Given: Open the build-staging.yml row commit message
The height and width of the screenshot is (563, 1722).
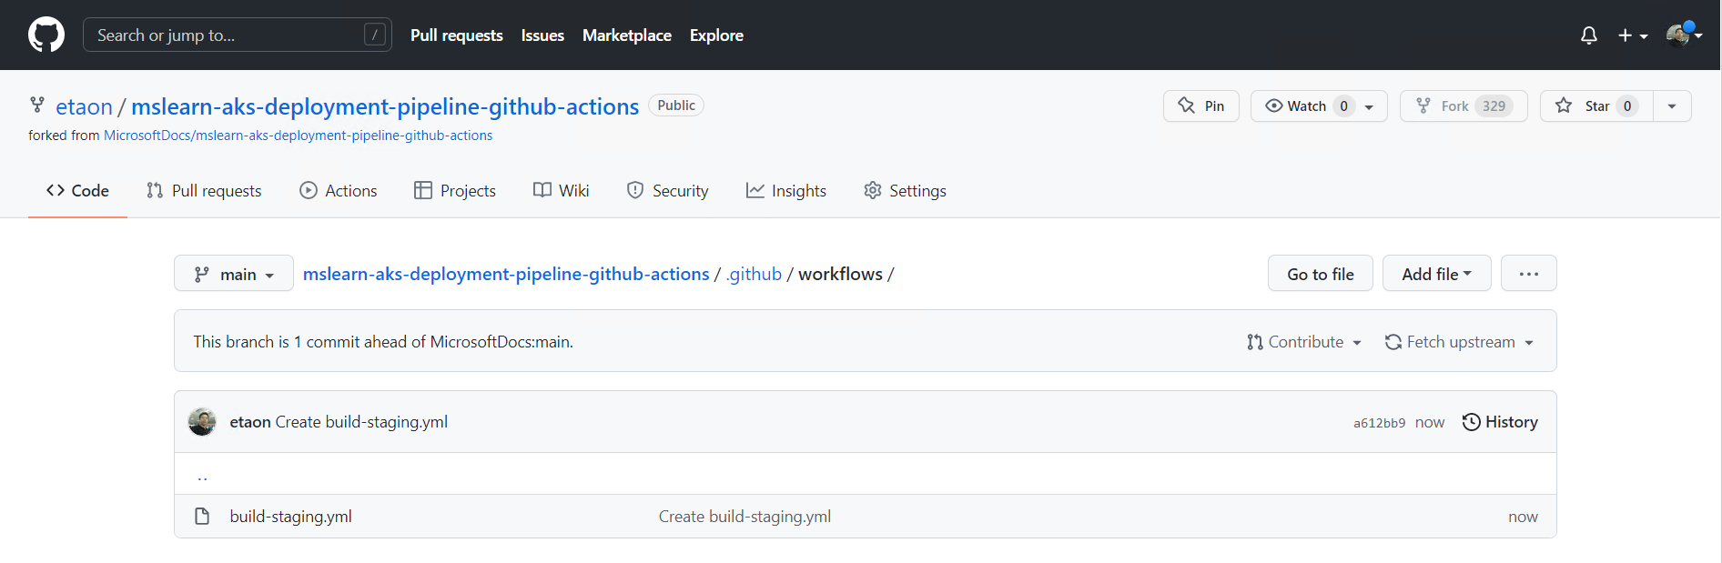Looking at the screenshot, I should click(745, 517).
